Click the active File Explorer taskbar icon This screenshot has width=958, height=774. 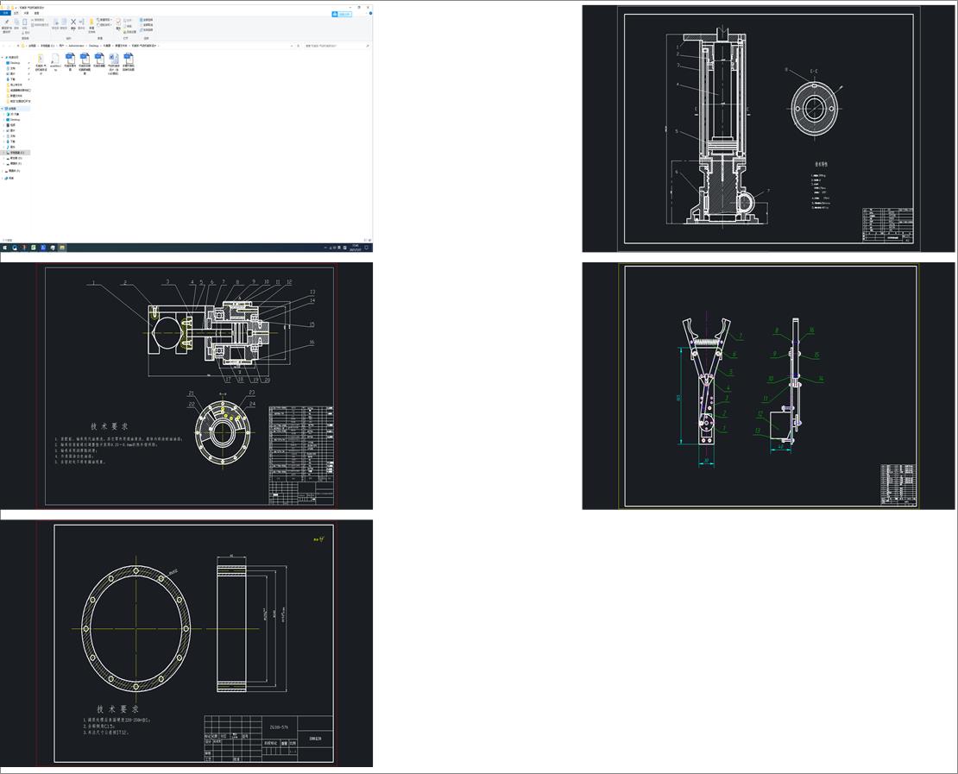pyautogui.click(x=61, y=248)
